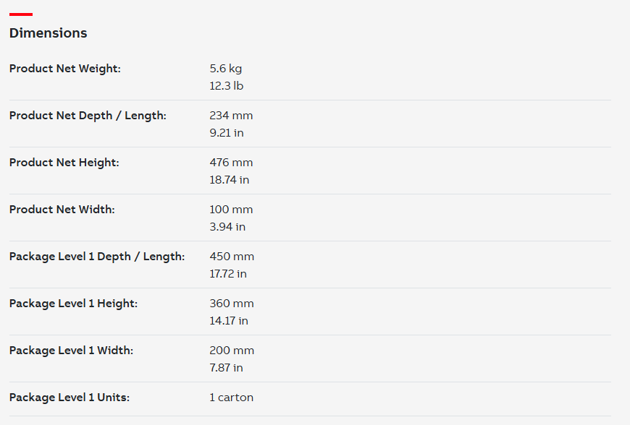630x425 pixels.
Task: Click the 200 mm package width value
Action: (232, 350)
